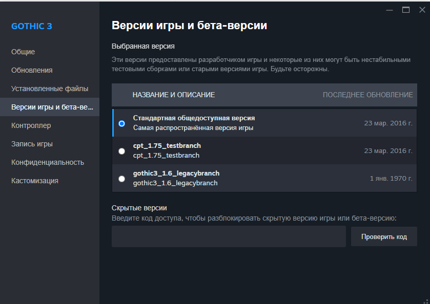Open the Запись игры section
This screenshot has width=430, height=304.
coord(32,144)
